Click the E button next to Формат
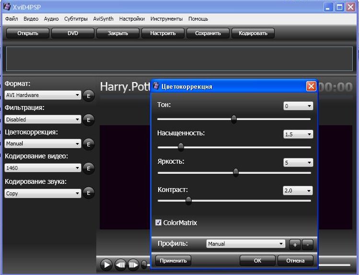Screen dimensions: 359x275 pyautogui.click(x=89, y=96)
